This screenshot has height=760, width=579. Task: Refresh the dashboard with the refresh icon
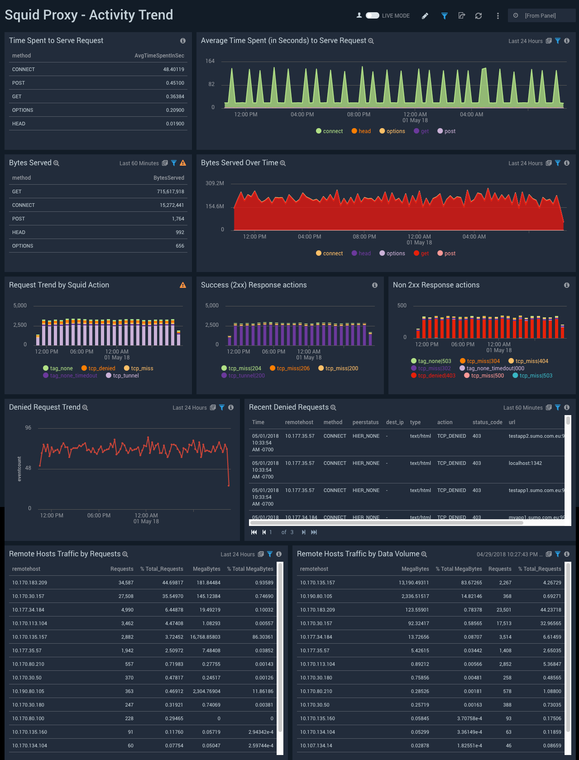point(478,16)
